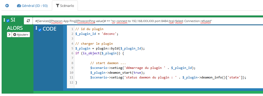Click the refresh icon button beside SI
This screenshot has height=96, width=263.
28,21
